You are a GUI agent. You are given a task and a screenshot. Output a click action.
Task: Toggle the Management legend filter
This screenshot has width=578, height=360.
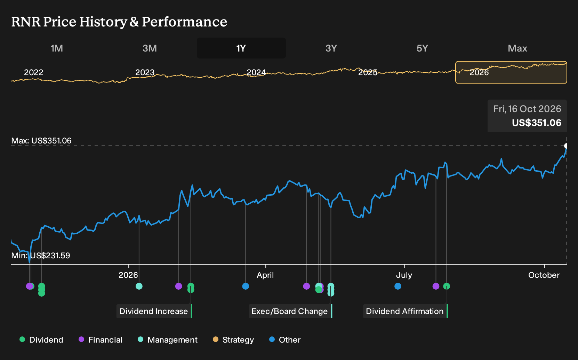click(x=168, y=339)
